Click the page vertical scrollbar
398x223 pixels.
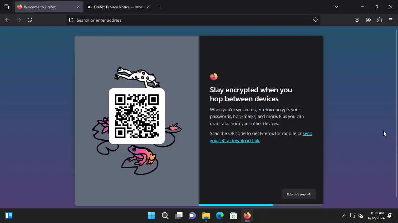(396, 113)
